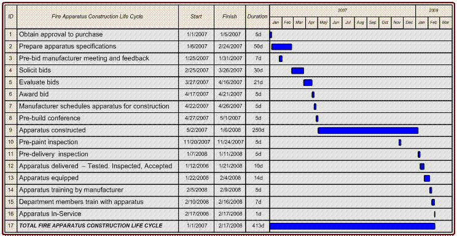
Task: Click the 2007 year header
Action: pyautogui.click(x=343, y=10)
